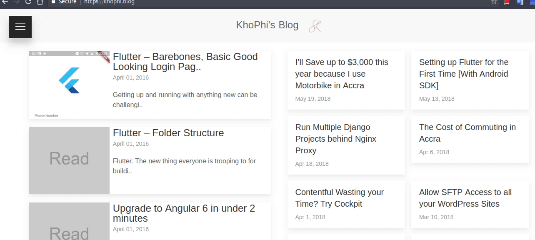
Task: Go to the browser home page icon
Action: pyautogui.click(x=40, y=2)
